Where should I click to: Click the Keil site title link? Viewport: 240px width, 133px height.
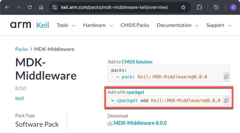point(43,25)
